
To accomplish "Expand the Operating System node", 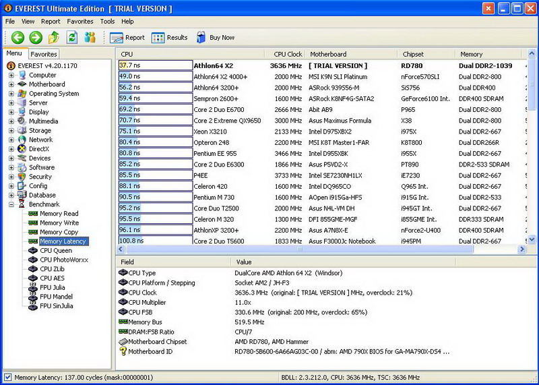I will coord(11,94).
